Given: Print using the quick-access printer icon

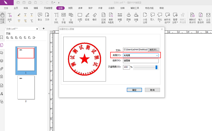Looking at the screenshot, I should pos(30,2).
